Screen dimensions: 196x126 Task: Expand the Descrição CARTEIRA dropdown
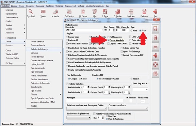coord(102,30)
